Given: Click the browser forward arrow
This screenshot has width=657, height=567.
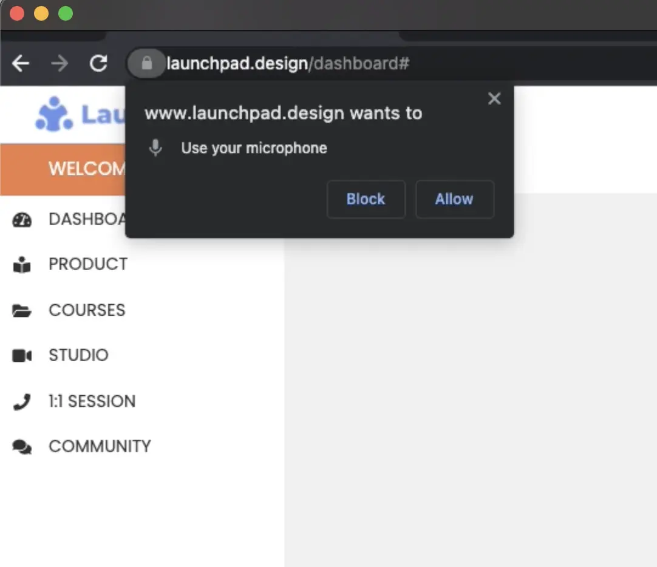Looking at the screenshot, I should 60,64.
